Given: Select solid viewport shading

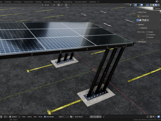Looking at the screenshot, I should [x=153, y=5].
